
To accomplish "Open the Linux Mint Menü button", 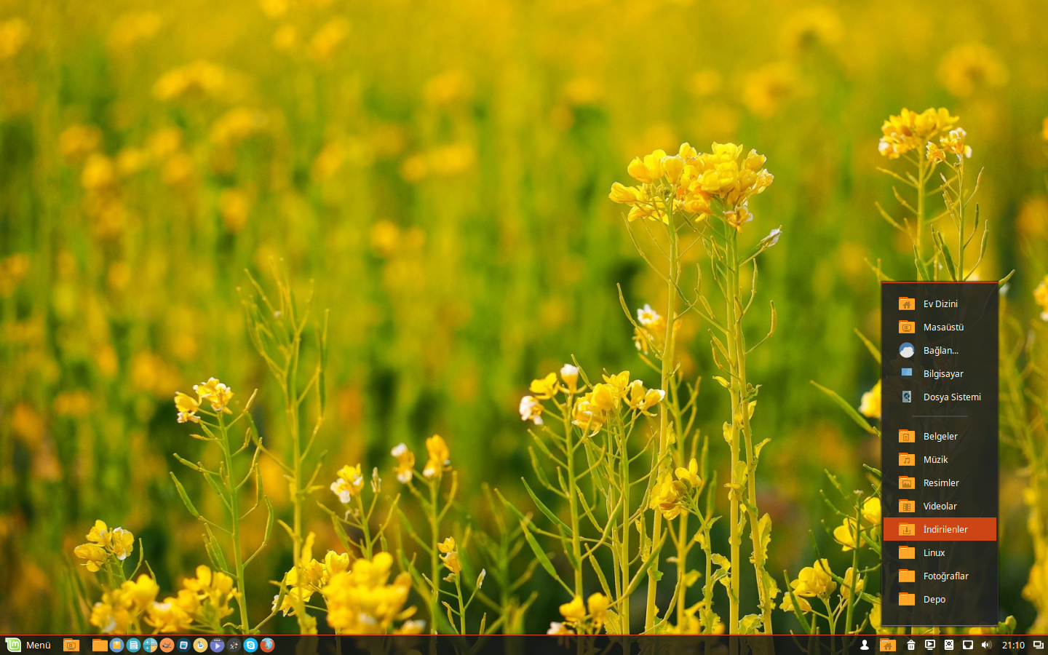I will pos(28,645).
